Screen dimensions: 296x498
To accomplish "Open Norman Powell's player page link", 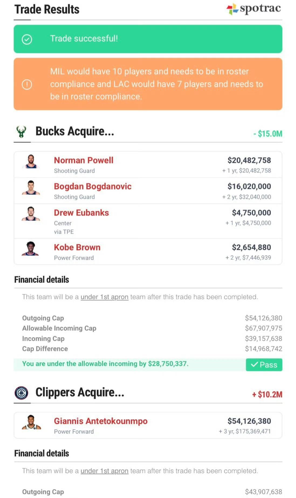I will point(84,160).
